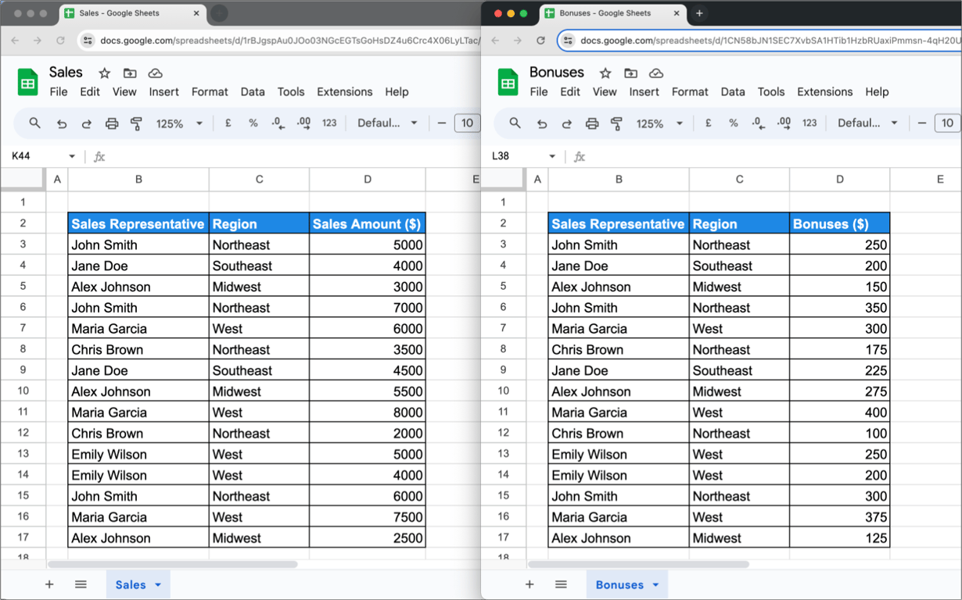Open all sheets list in Sales window

(x=81, y=584)
